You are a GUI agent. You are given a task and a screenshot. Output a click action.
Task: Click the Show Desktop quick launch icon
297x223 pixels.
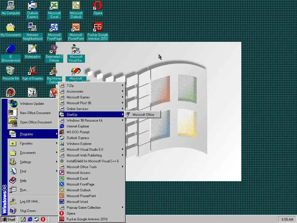(x=23, y=219)
